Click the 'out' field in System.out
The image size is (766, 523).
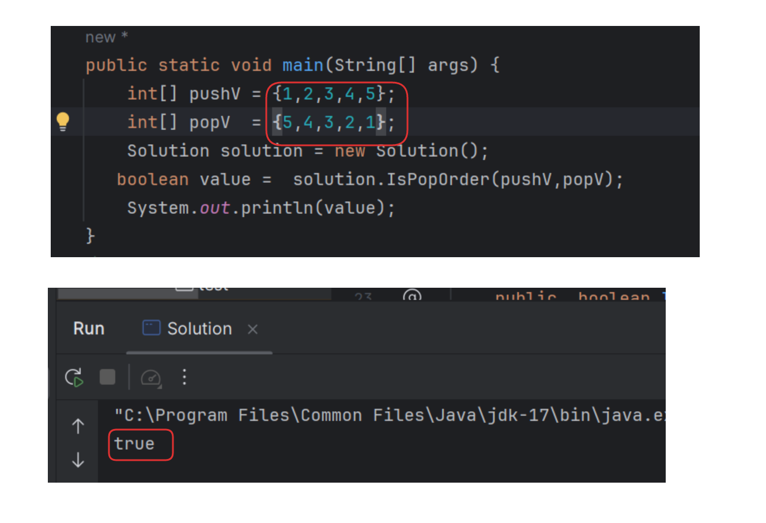[215, 208]
